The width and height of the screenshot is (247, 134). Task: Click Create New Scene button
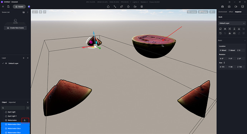[15, 28]
